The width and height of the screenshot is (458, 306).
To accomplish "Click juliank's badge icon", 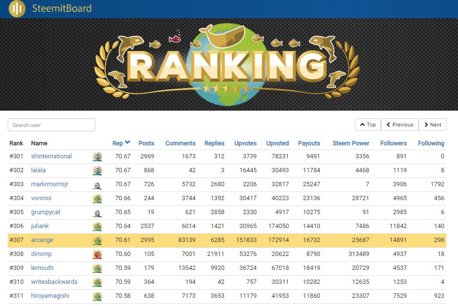I will click(97, 227).
